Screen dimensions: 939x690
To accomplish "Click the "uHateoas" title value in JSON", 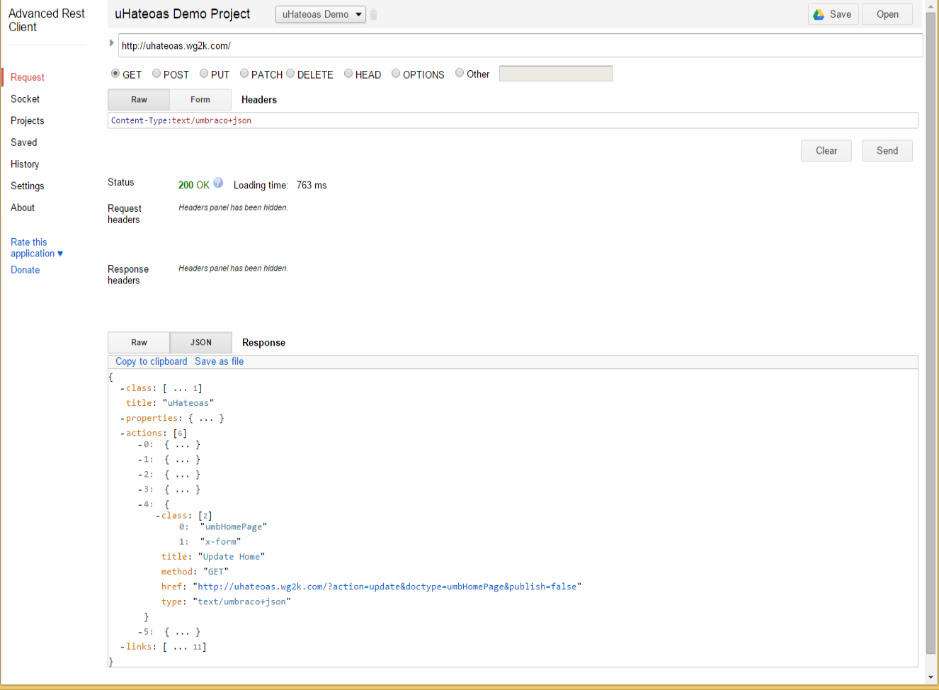I will (x=188, y=403).
